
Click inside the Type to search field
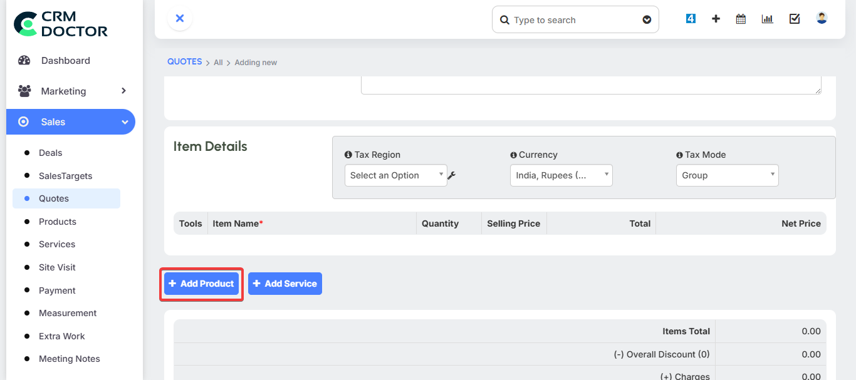tap(567, 19)
